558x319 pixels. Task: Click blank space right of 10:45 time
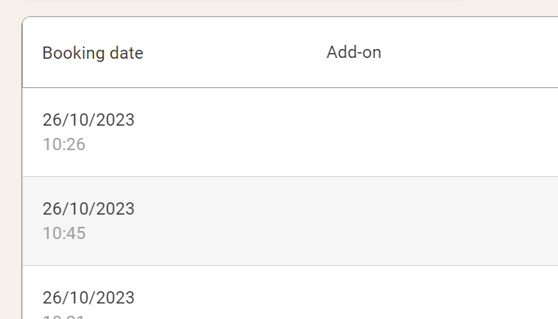(x=203, y=233)
